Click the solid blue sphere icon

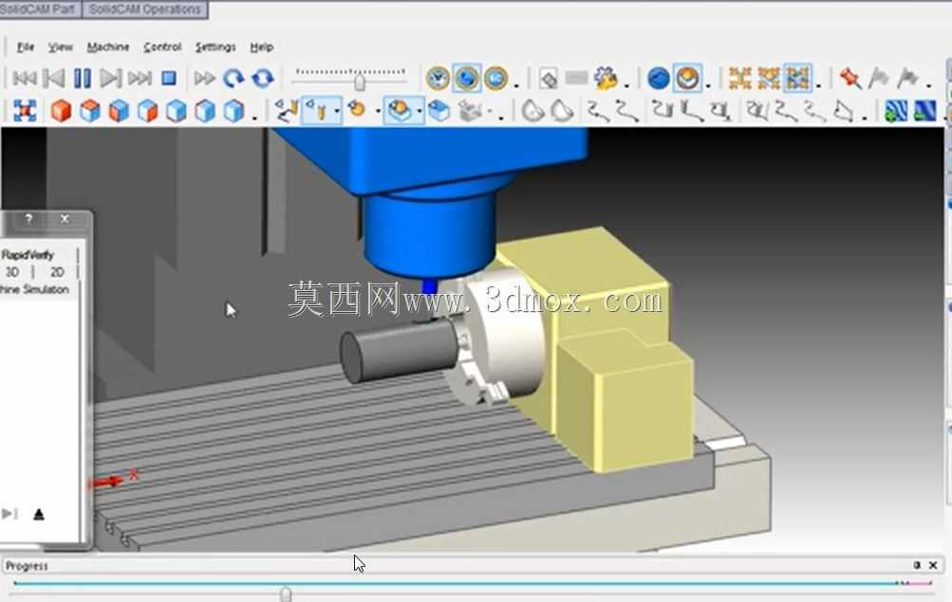pos(658,78)
